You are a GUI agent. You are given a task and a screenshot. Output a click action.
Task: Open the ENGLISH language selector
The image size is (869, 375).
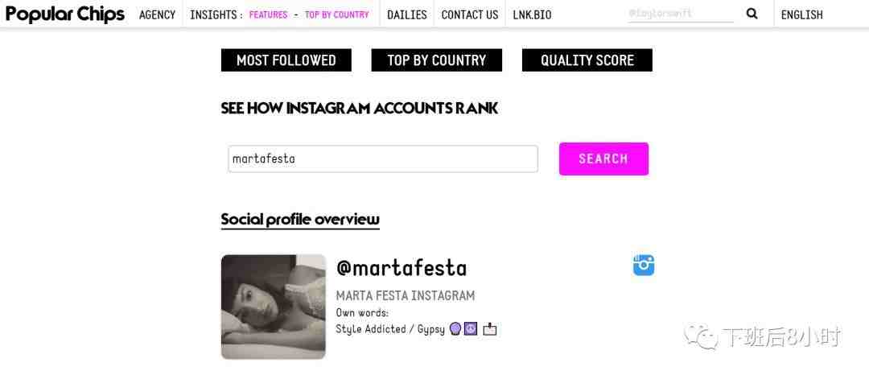pyautogui.click(x=801, y=14)
